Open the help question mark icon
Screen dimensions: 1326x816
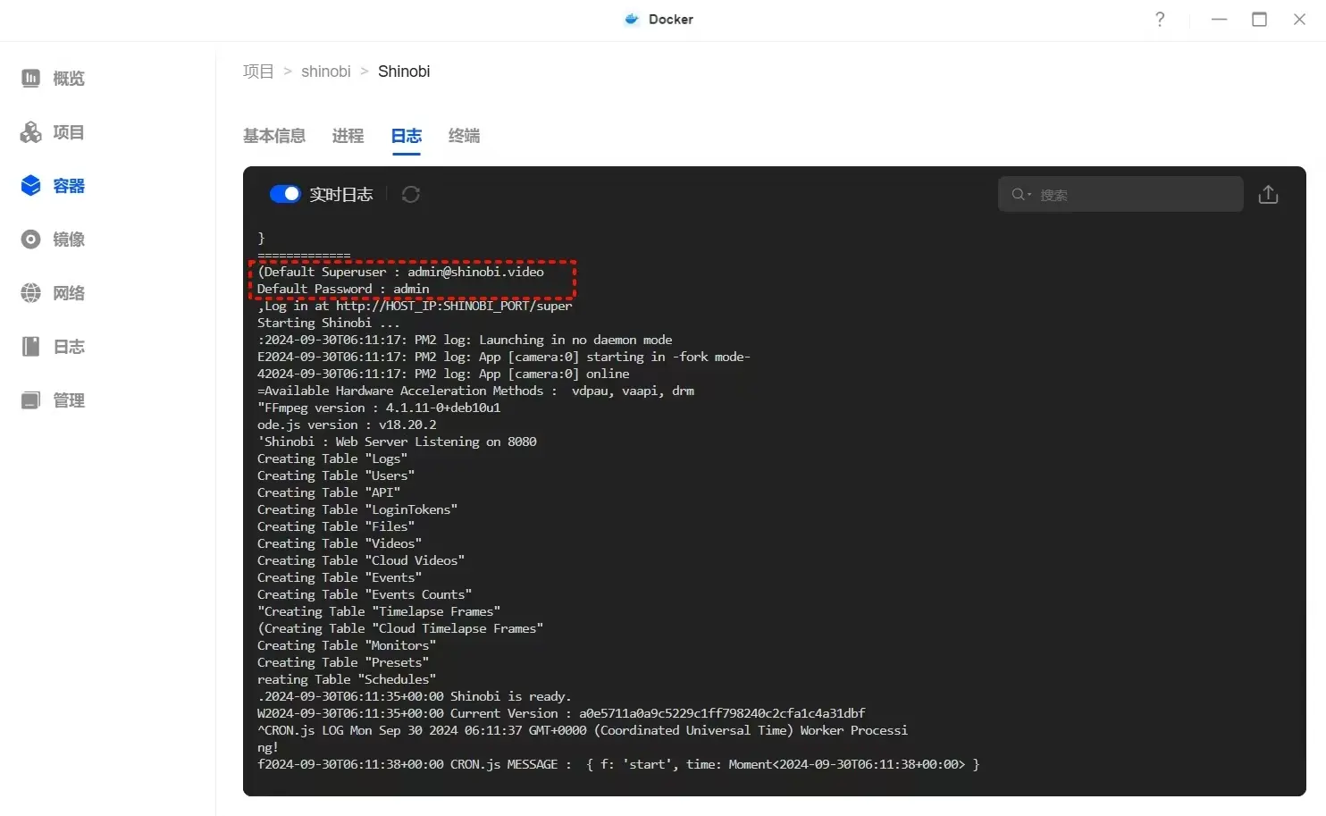tap(1160, 20)
